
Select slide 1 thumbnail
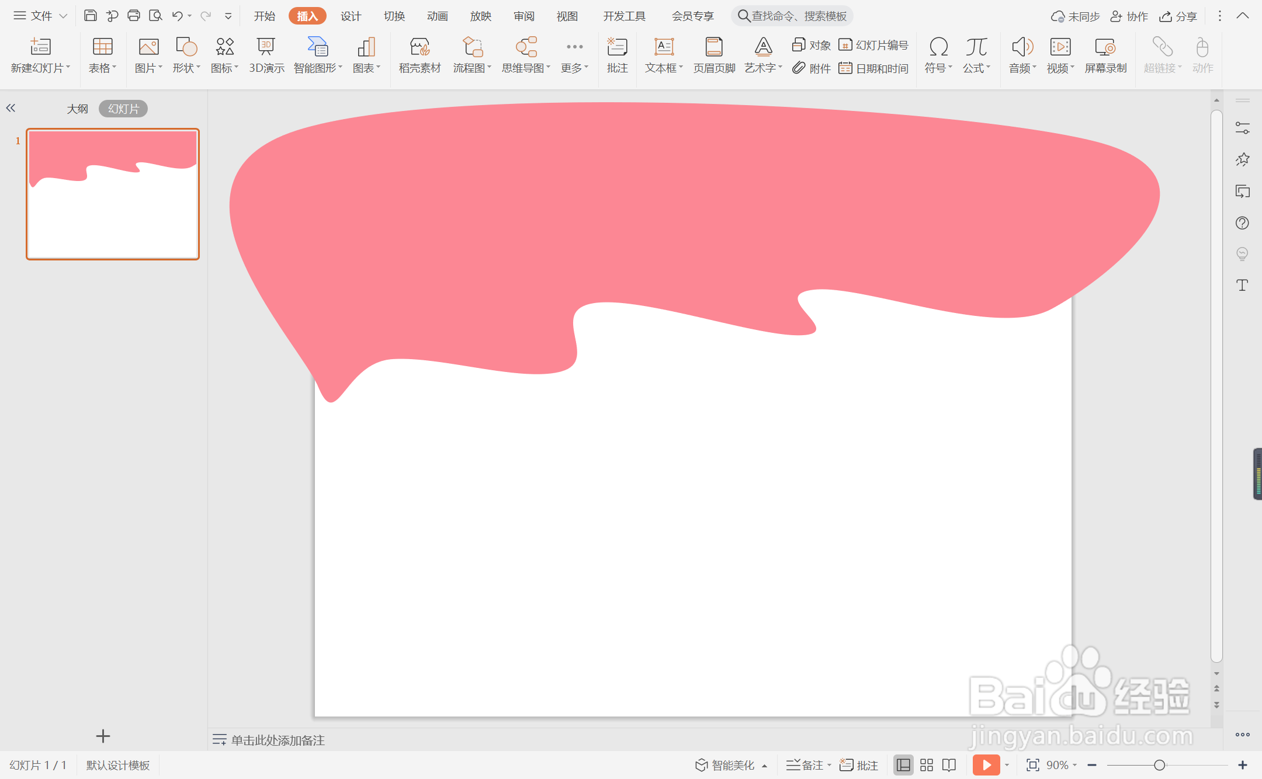point(113,194)
